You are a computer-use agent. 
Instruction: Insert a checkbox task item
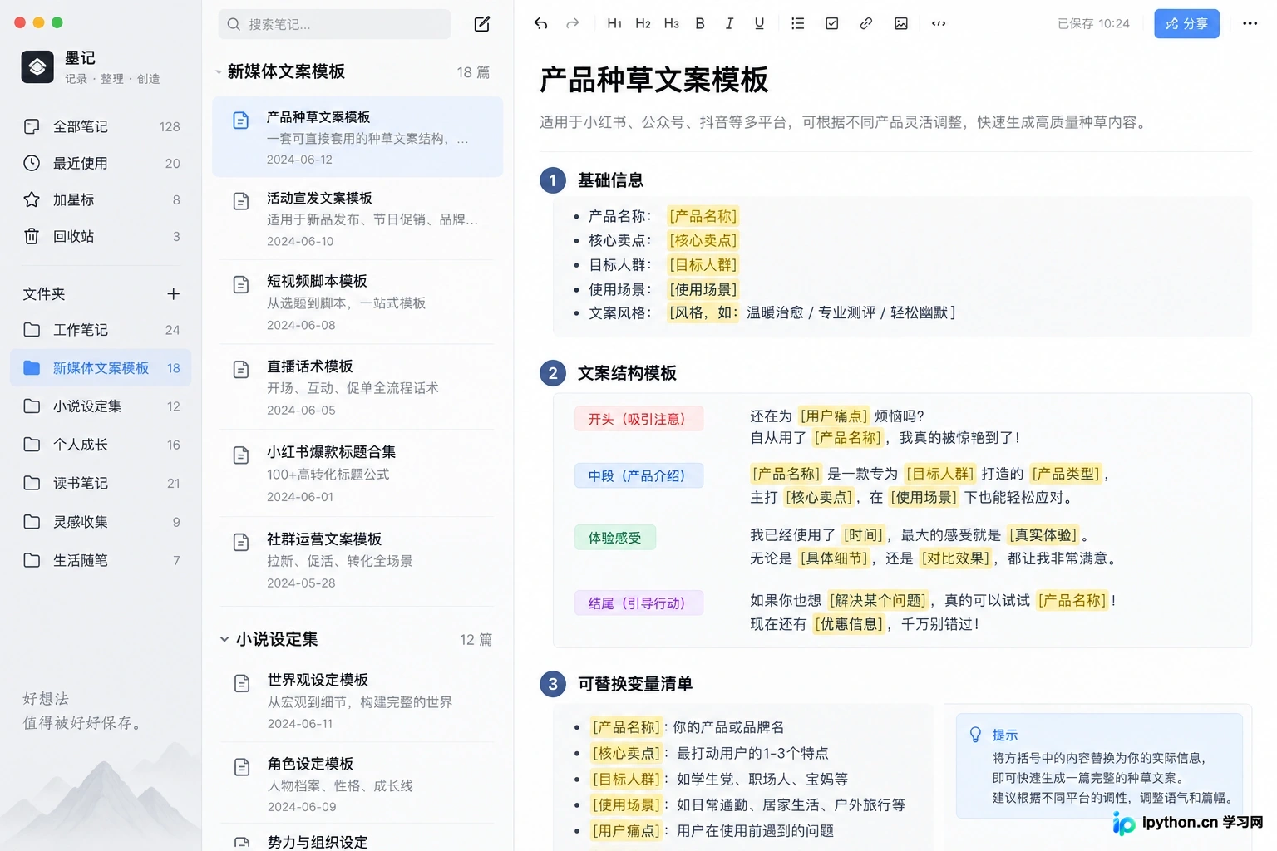[x=831, y=23]
